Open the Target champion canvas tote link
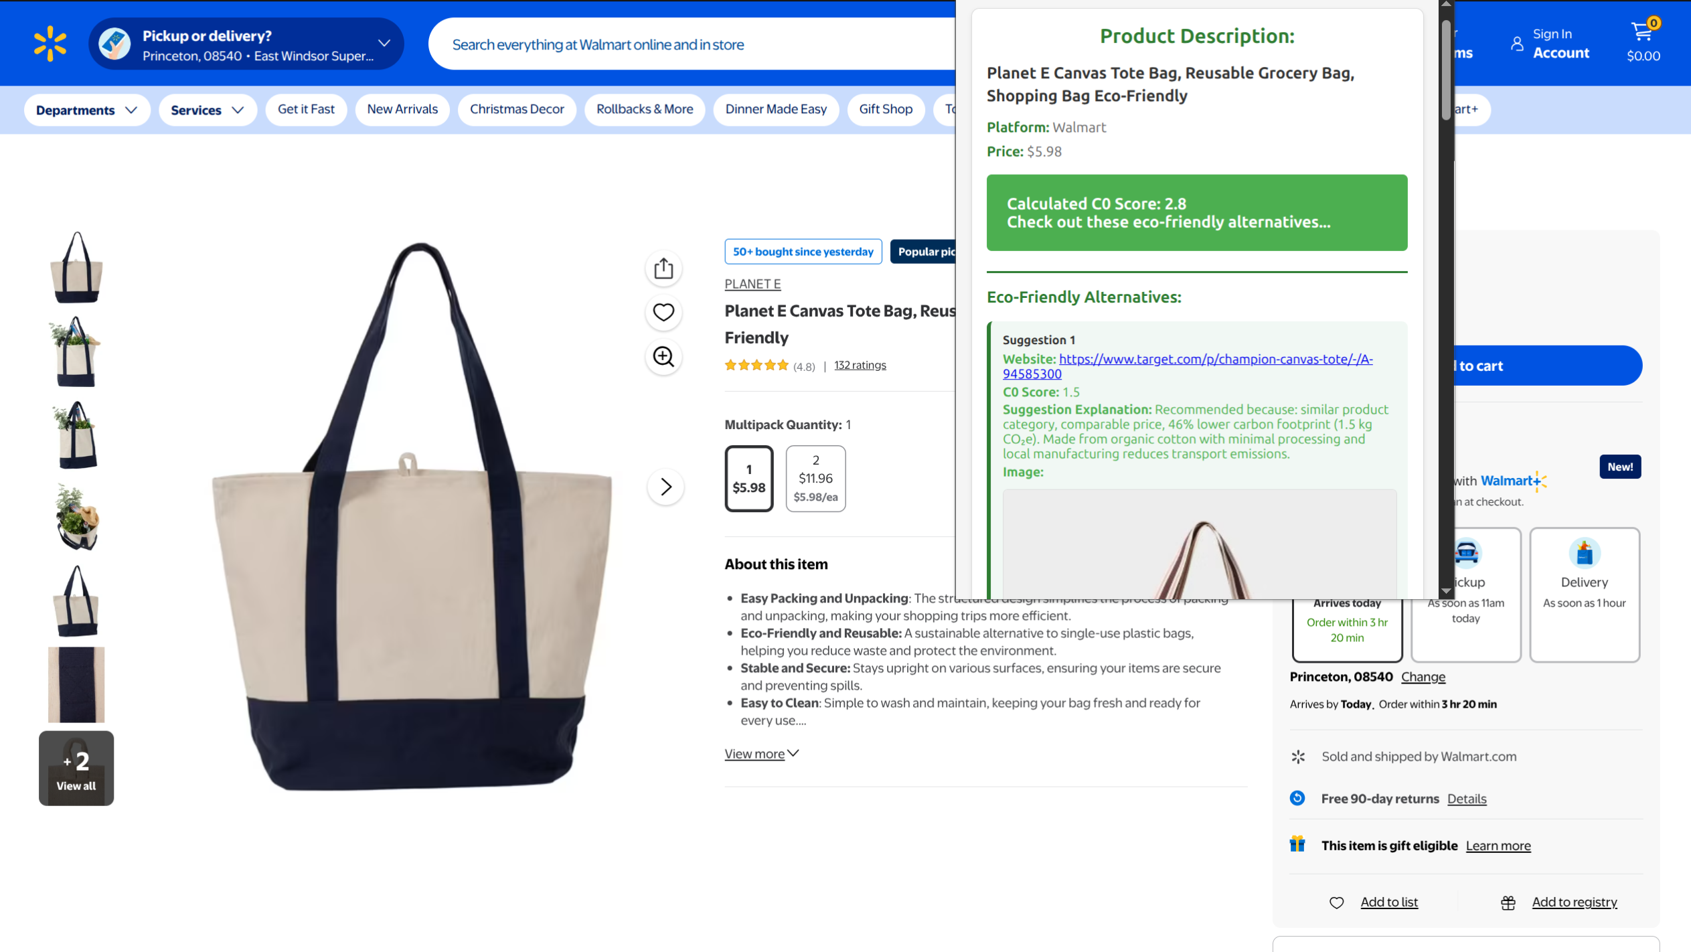 1188,366
